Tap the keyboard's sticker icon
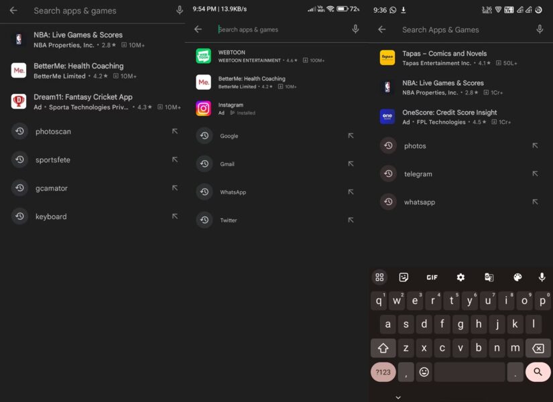The width and height of the screenshot is (553, 402). [x=404, y=277]
